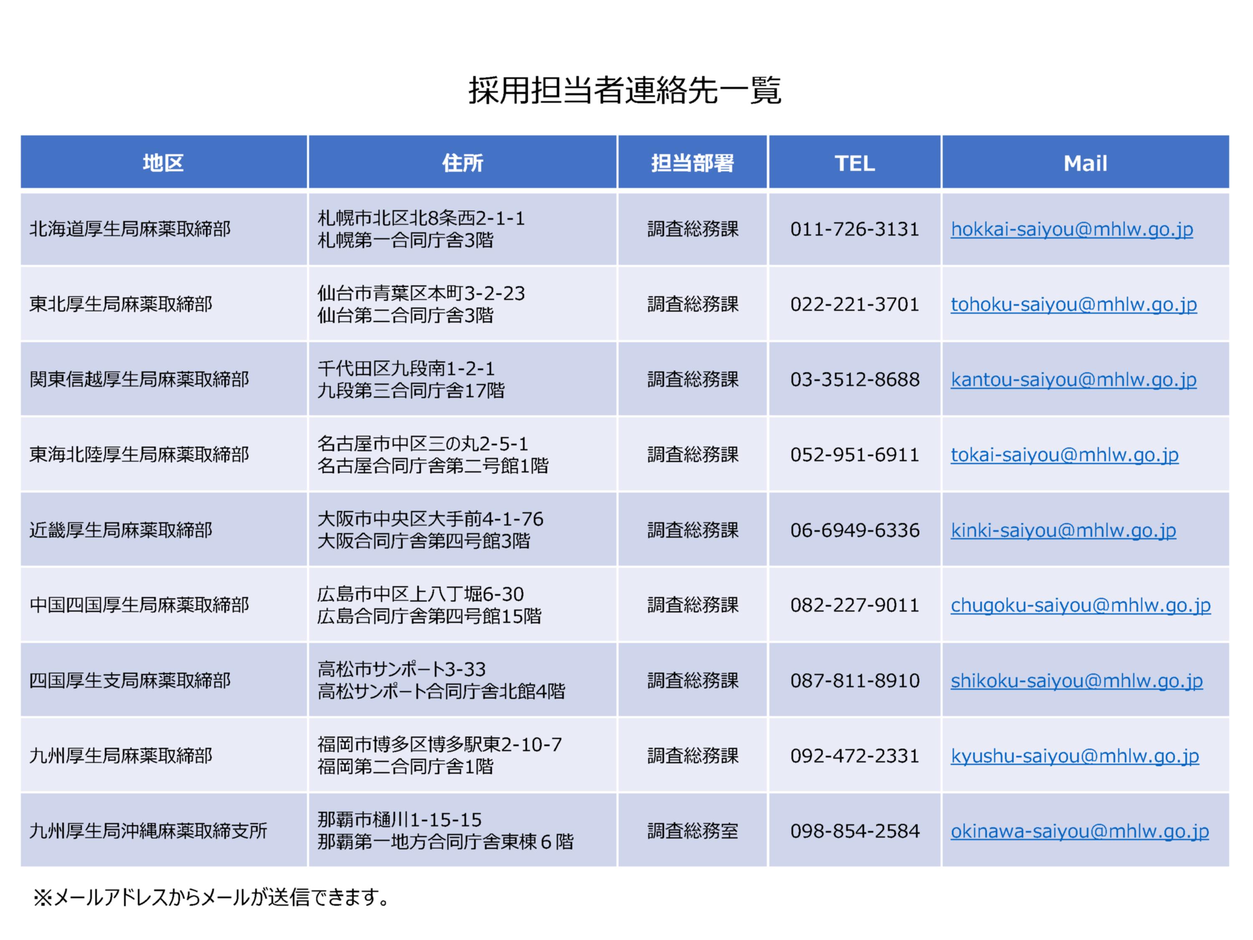Viewport: 1253px width, 940px height.
Task: Click the shikoku-saiyou@mhlw.go.jp email link
Action: pyautogui.click(x=1076, y=681)
